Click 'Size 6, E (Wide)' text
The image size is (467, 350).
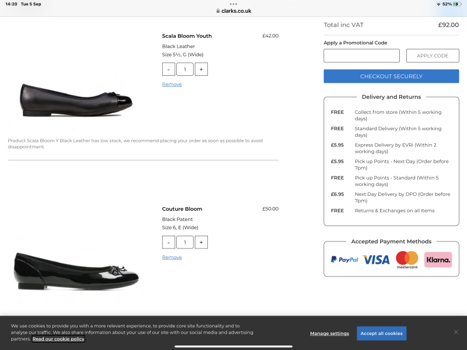point(180,228)
